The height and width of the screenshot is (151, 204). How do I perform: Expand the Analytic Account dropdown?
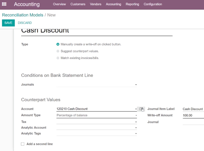(x=136, y=128)
